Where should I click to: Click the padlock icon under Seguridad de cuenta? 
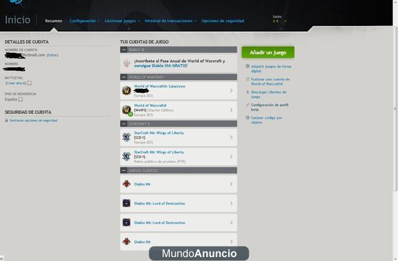coord(7,121)
